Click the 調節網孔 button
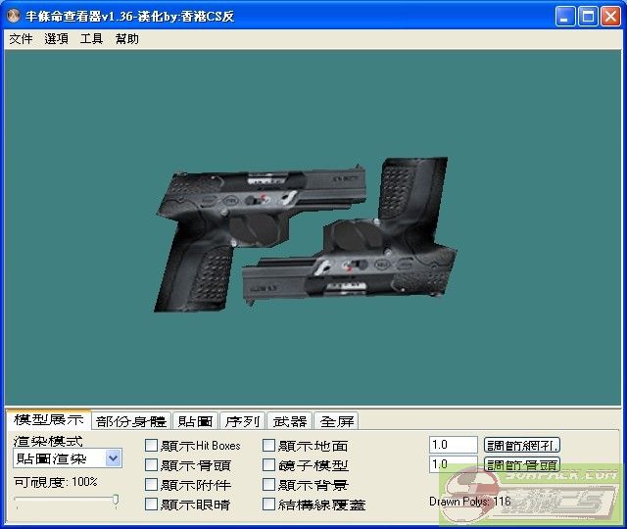The width and height of the screenshot is (627, 529). 522,445
